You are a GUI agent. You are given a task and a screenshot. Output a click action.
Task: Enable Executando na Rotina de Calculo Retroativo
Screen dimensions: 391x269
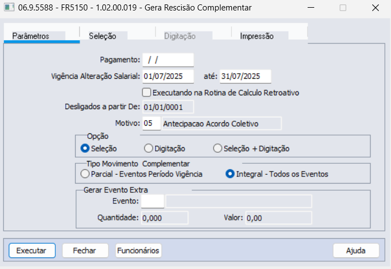pyautogui.click(x=146, y=93)
